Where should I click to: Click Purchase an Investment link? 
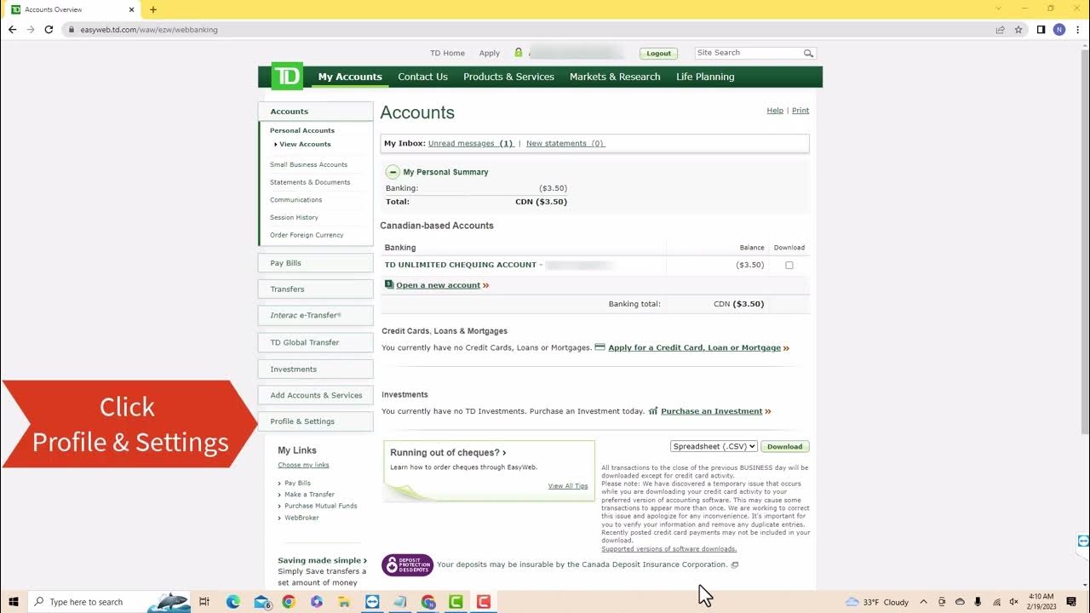tap(711, 411)
